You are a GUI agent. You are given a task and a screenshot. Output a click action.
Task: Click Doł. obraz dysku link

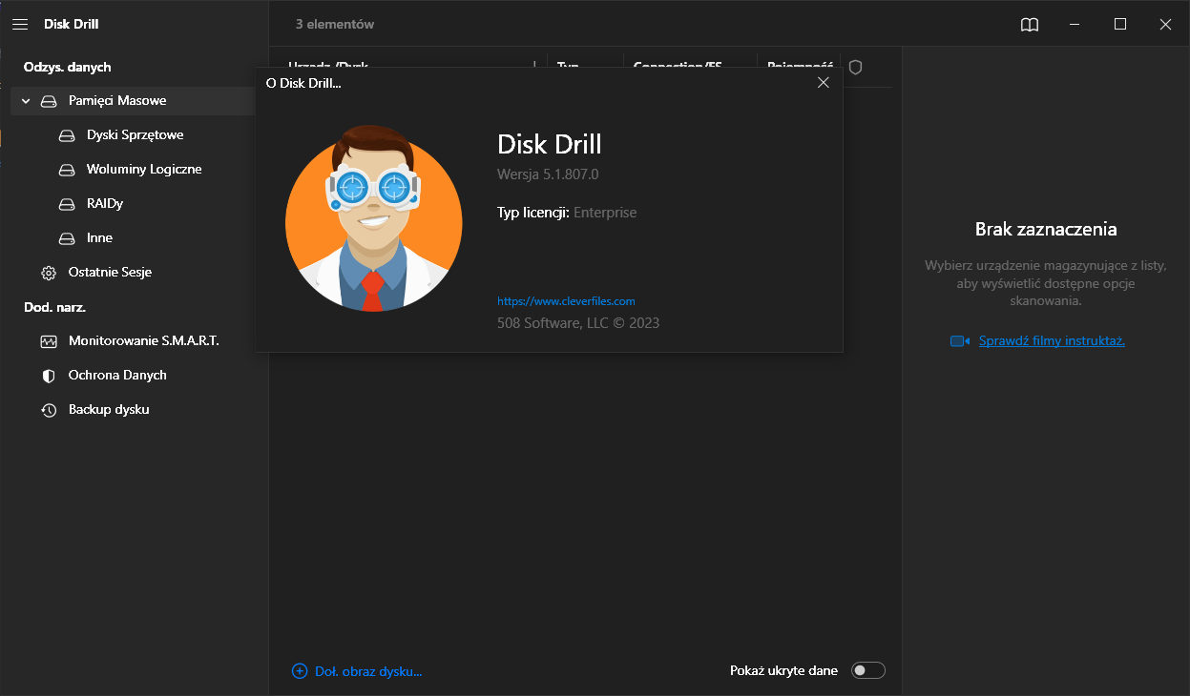click(x=368, y=671)
